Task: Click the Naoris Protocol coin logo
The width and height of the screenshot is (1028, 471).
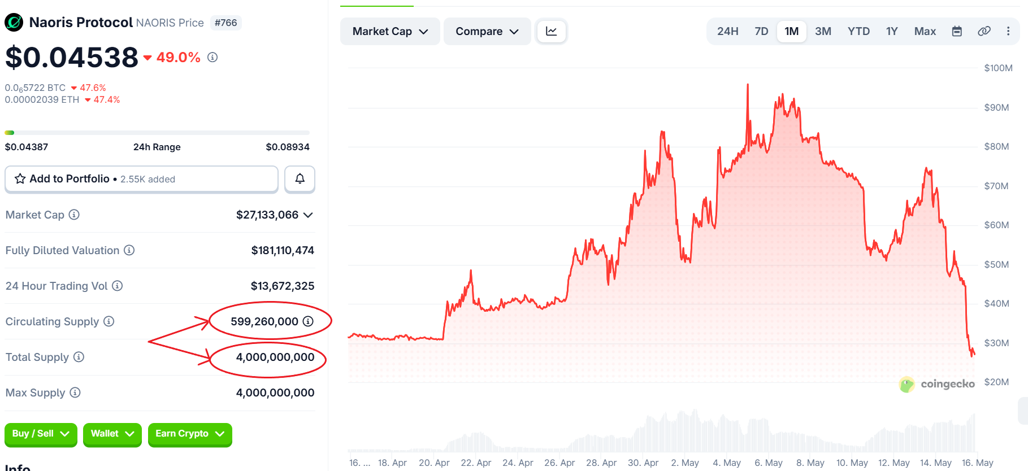Action: click(14, 23)
